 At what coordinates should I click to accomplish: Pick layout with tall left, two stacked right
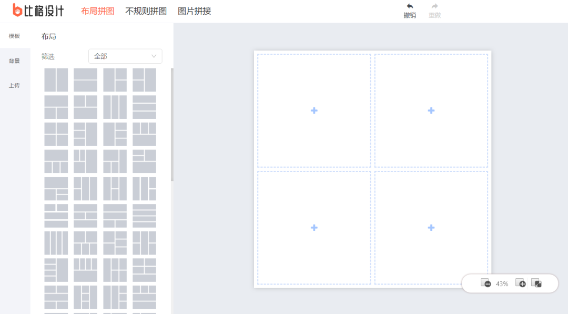coord(115,79)
